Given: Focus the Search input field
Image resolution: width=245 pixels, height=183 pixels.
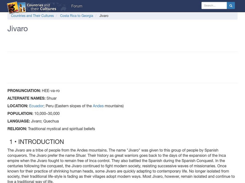Looking at the screenshot, I should tap(214, 5).
